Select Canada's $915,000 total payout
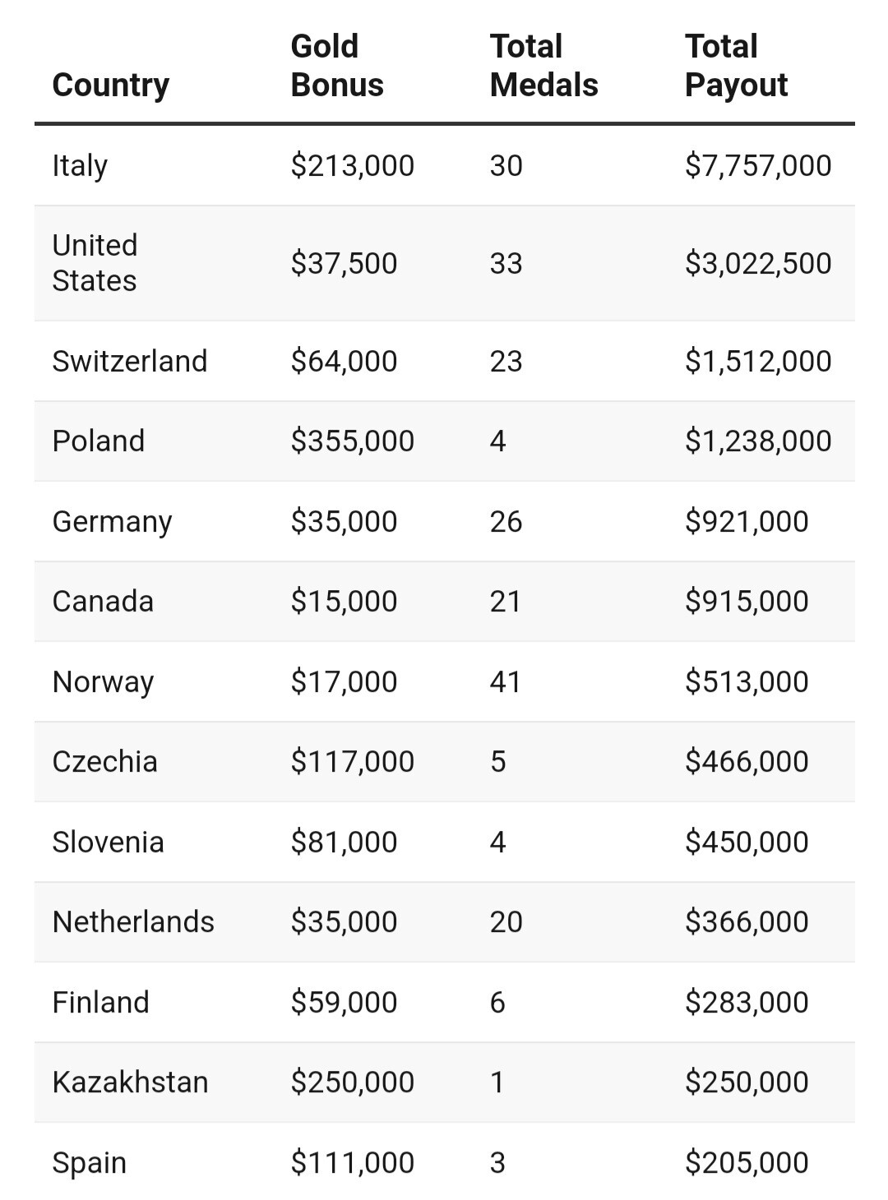 (747, 601)
